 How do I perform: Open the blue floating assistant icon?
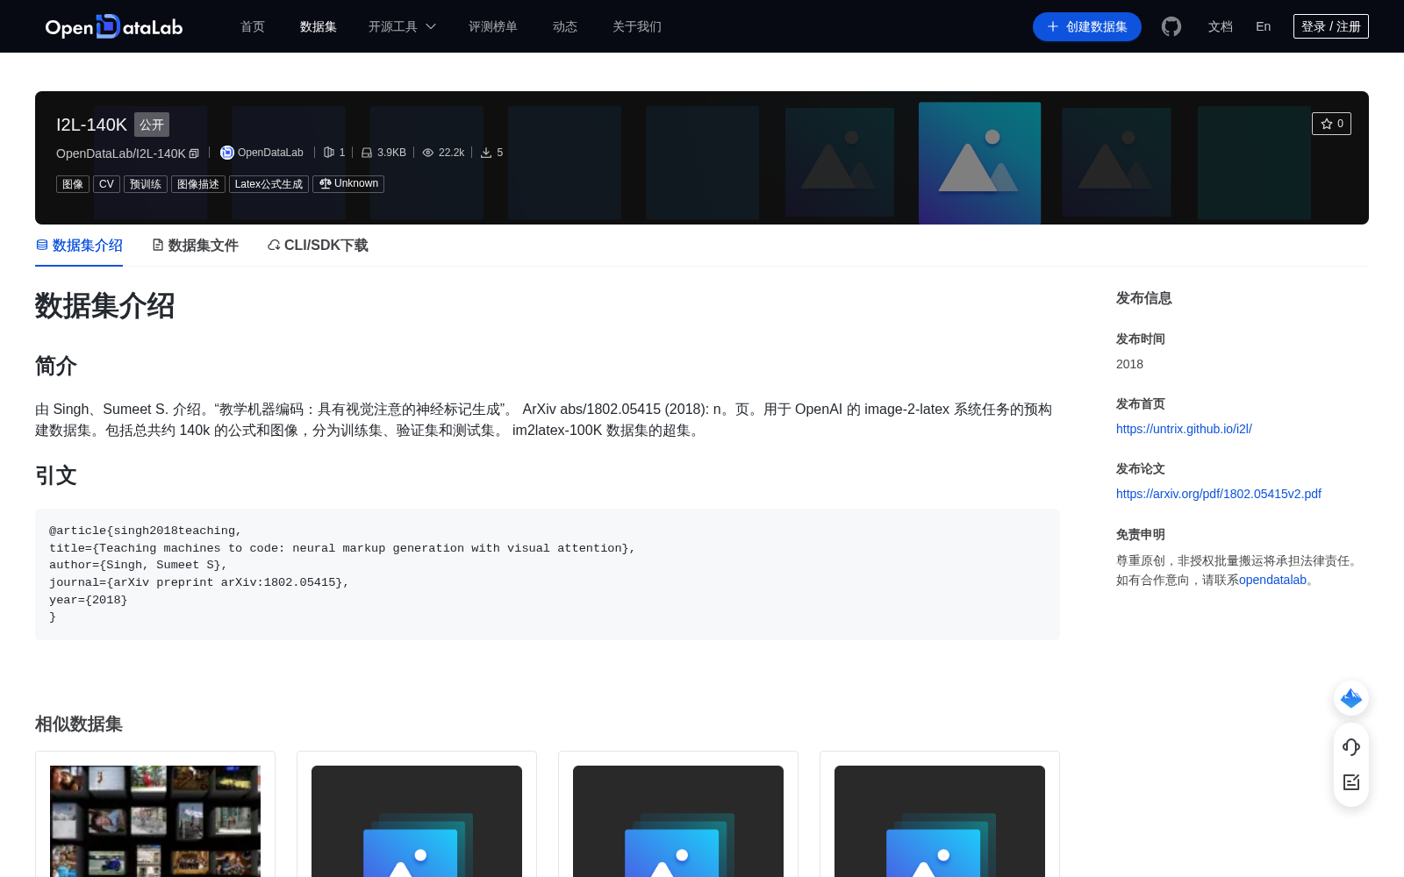(1351, 698)
